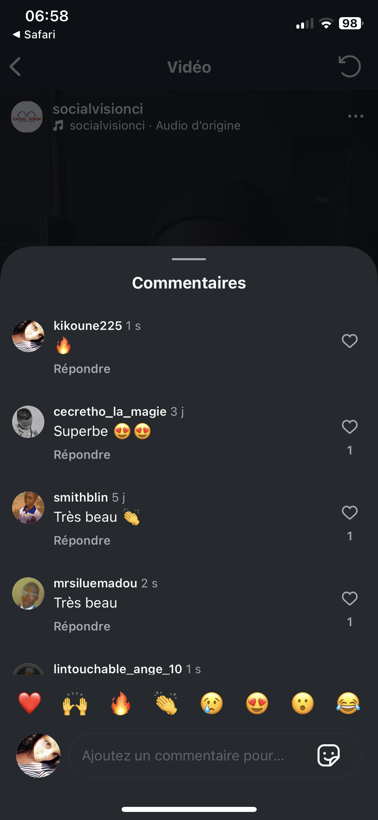Reply to cecretho_la_magie's comment
Screen dimensions: 378x820
click(x=82, y=455)
